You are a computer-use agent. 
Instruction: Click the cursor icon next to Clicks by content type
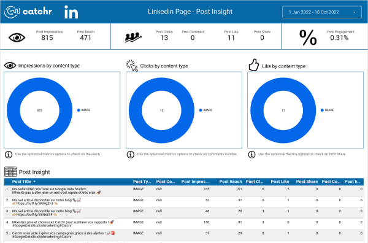tap(132, 66)
